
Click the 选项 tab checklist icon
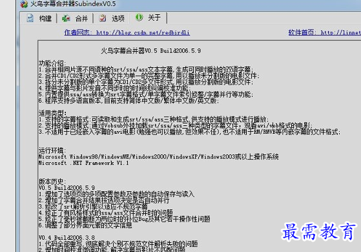(103, 18)
